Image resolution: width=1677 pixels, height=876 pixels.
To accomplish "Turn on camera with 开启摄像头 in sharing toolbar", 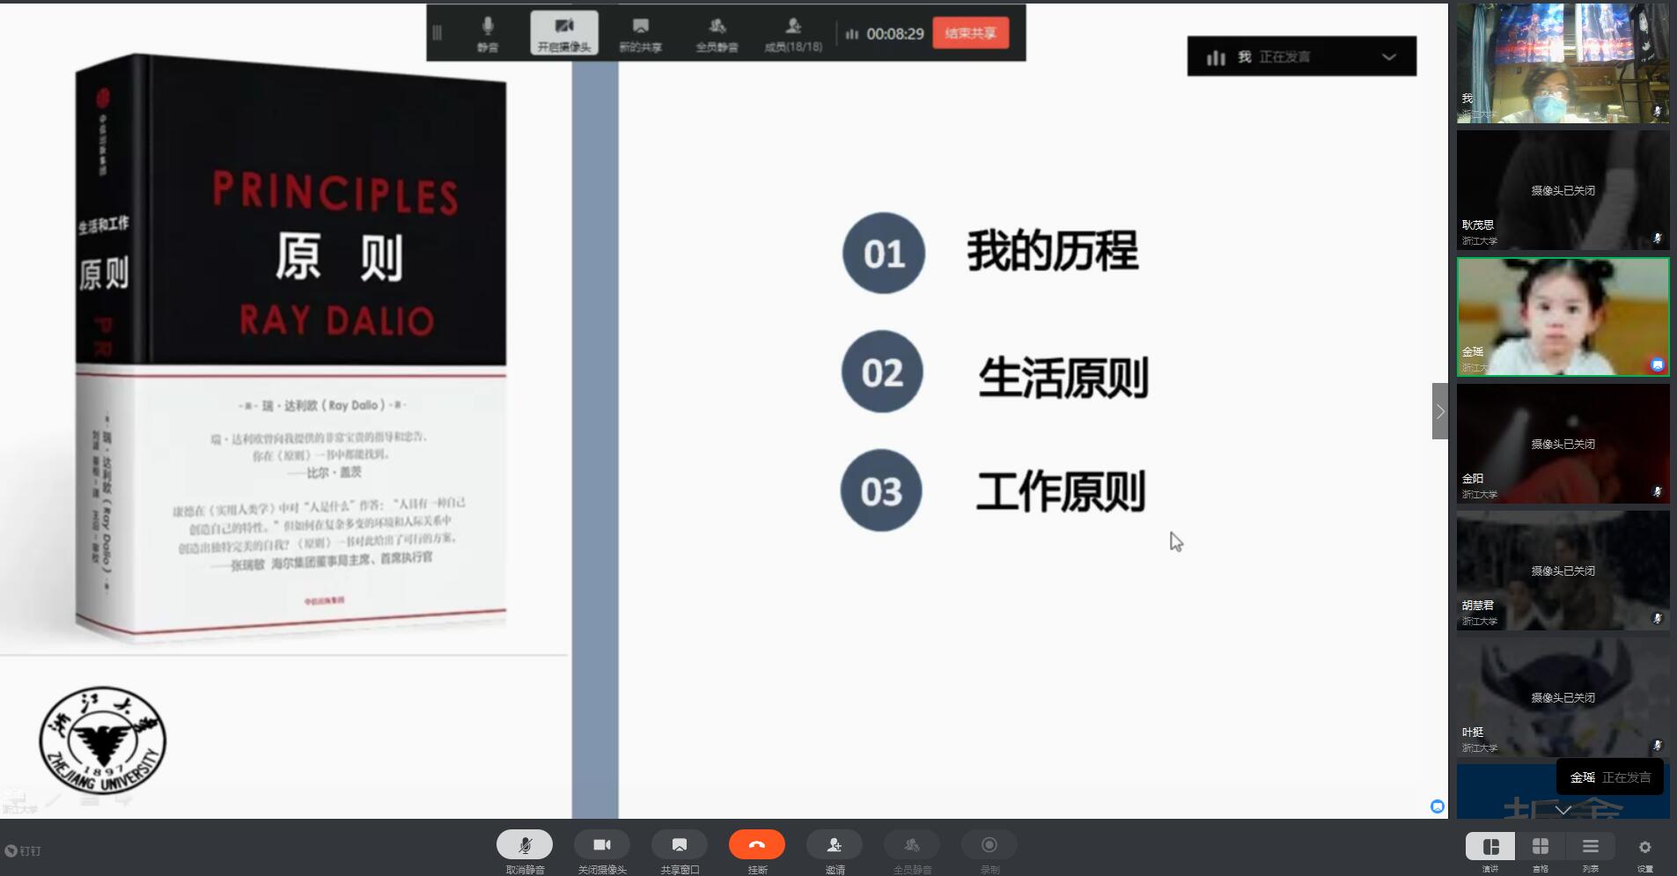I will point(564,33).
